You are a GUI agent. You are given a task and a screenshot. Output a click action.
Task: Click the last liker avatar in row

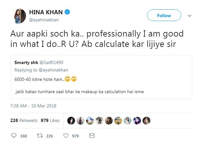click(x=146, y=121)
